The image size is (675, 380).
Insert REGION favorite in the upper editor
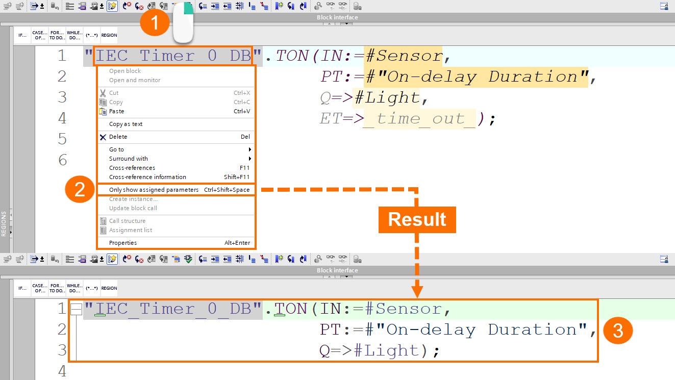pyautogui.click(x=109, y=35)
